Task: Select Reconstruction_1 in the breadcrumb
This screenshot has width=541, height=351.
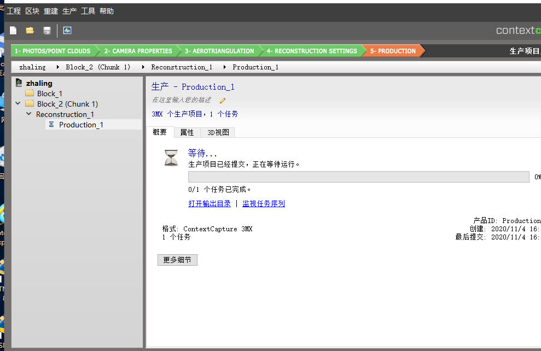Action: [182, 67]
